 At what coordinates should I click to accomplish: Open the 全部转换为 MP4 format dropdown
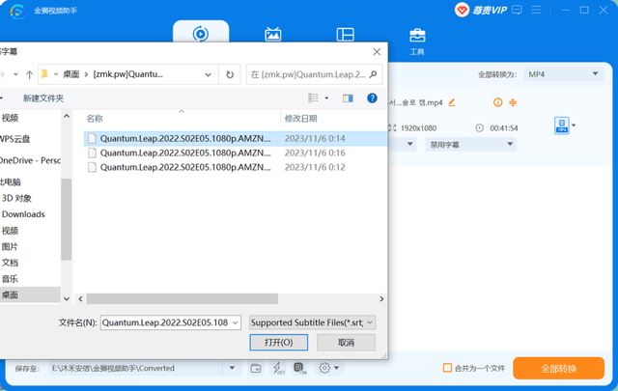[563, 74]
